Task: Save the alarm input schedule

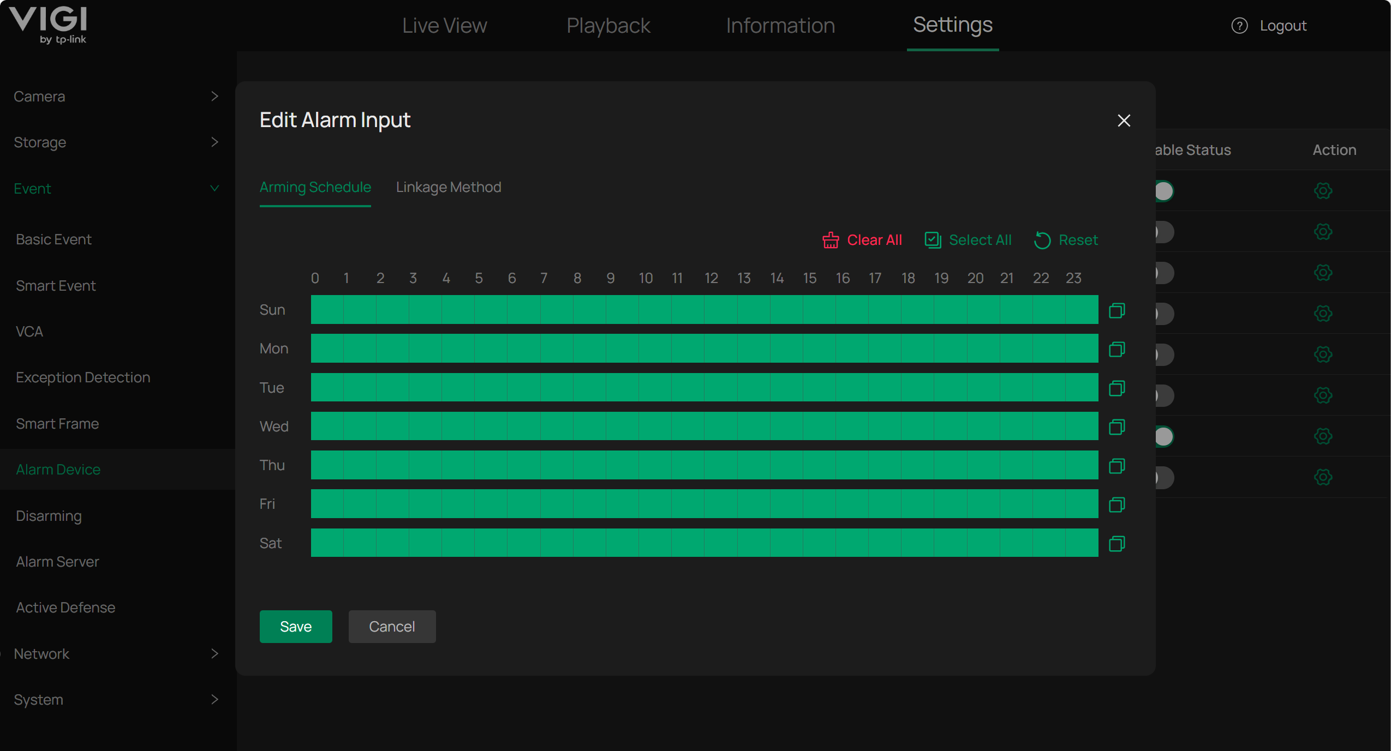Action: (x=295, y=626)
